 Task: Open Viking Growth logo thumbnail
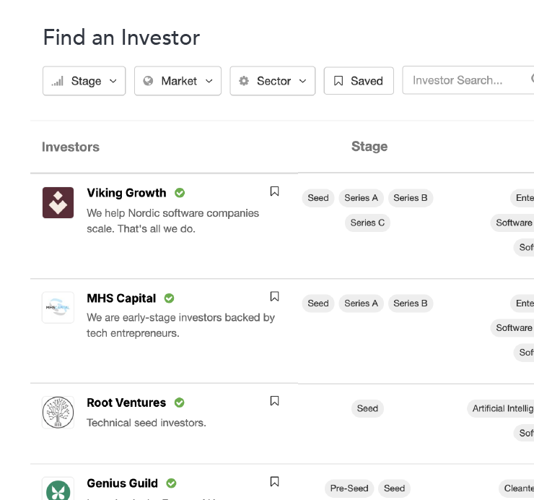(58, 202)
